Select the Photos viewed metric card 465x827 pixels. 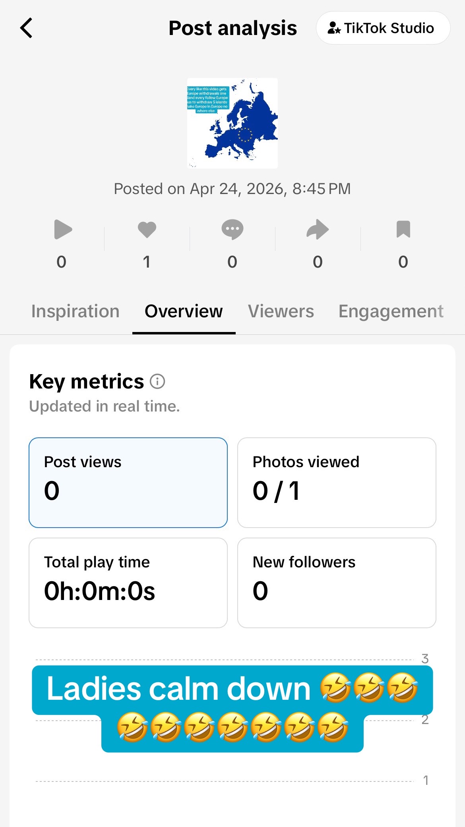pyautogui.click(x=337, y=483)
